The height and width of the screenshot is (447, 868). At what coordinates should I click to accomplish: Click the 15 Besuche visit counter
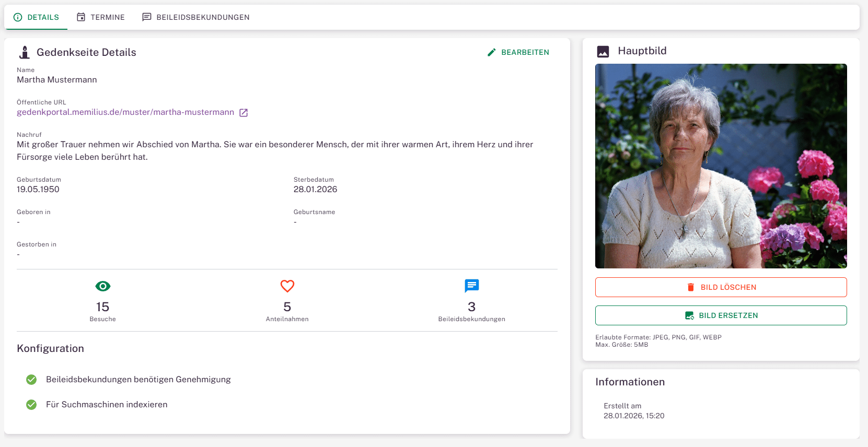(x=103, y=307)
